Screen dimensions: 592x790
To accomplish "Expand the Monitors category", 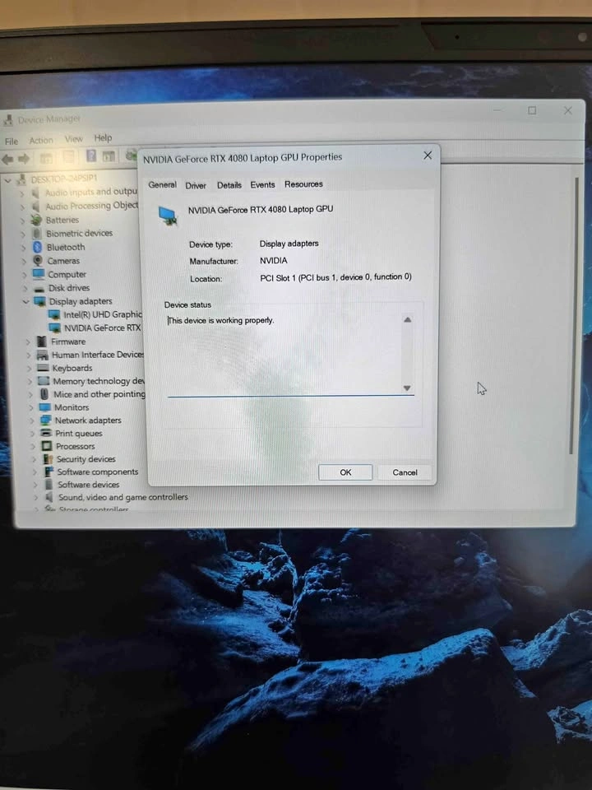I will coord(30,407).
